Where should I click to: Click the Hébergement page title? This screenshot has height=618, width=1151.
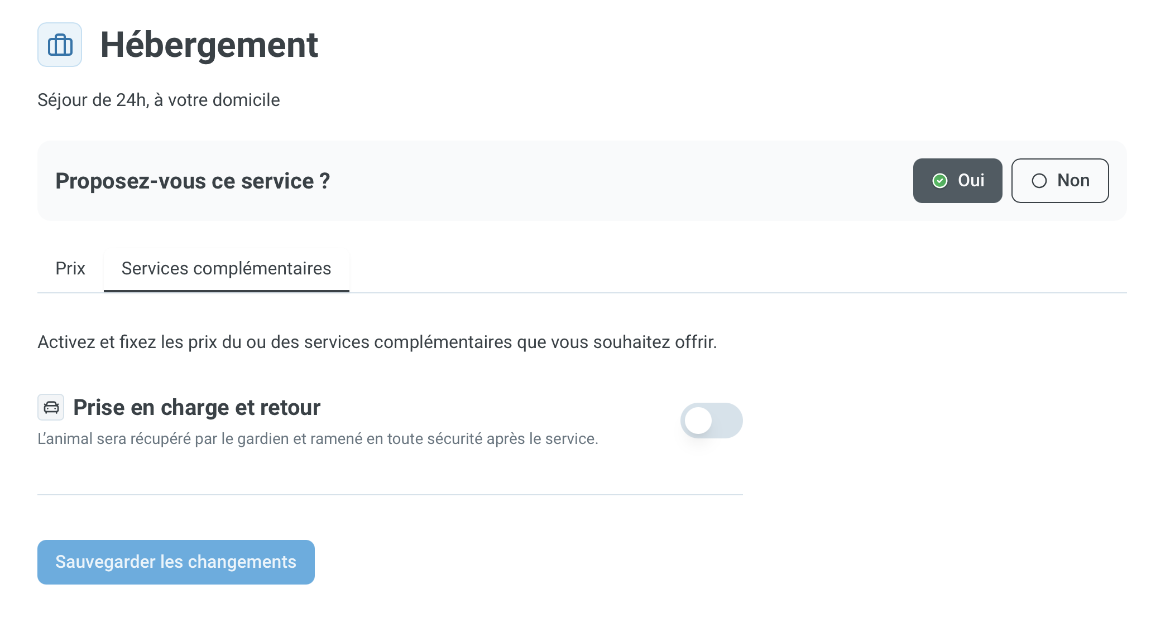[209, 45]
